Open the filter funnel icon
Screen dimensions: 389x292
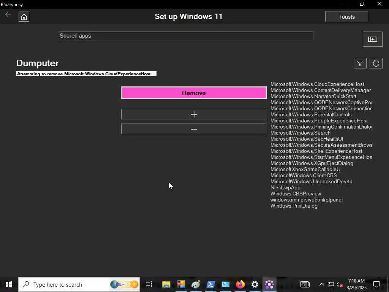coord(360,63)
